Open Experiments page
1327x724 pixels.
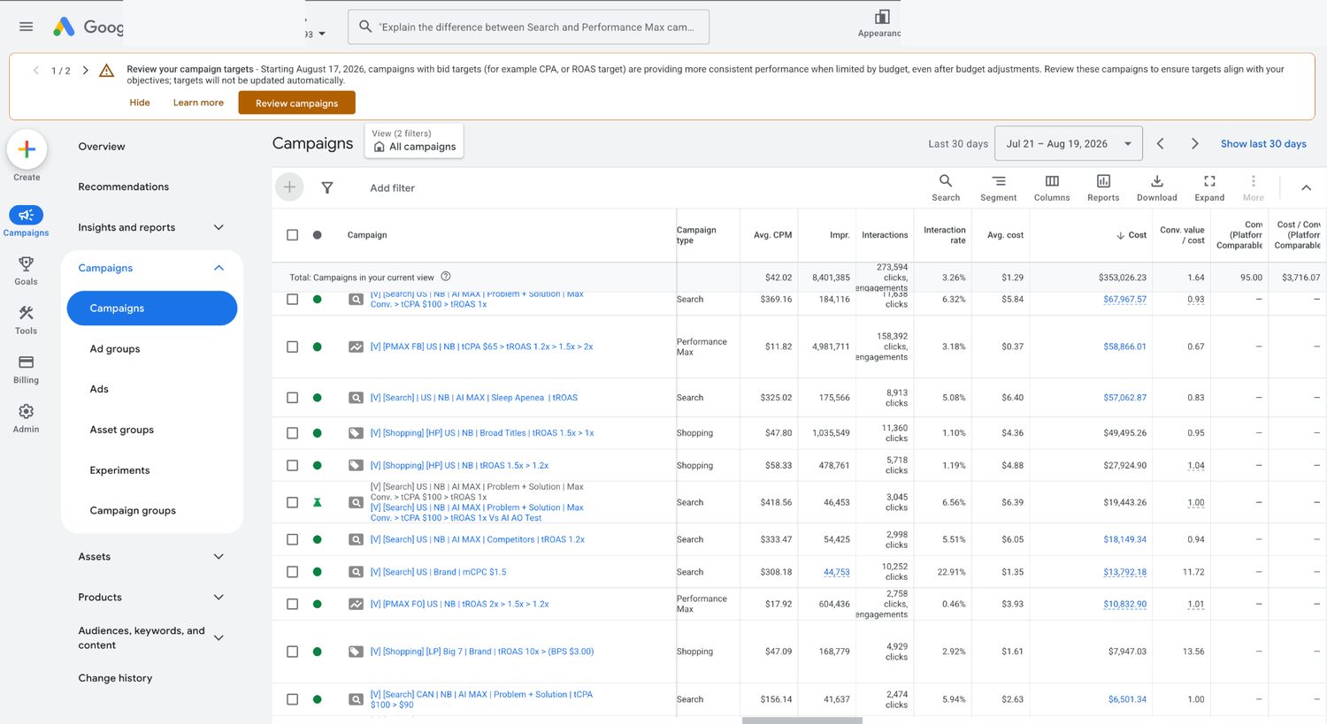tap(119, 470)
